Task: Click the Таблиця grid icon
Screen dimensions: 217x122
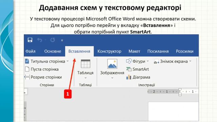Action: point(85,64)
